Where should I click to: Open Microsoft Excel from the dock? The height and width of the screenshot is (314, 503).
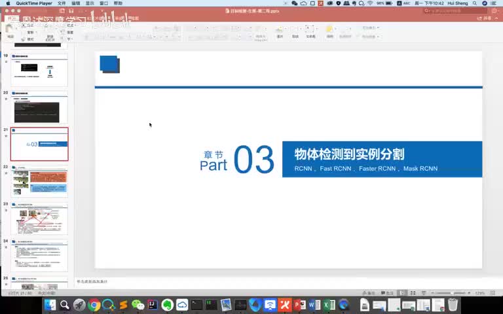click(x=329, y=305)
